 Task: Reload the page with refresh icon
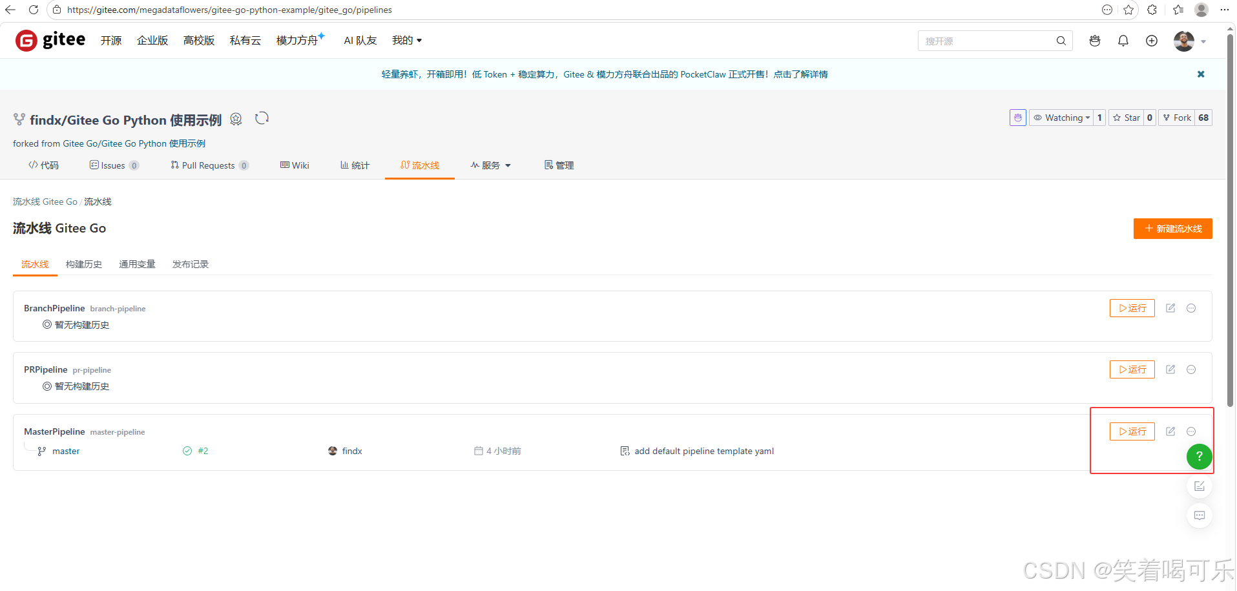pos(34,10)
